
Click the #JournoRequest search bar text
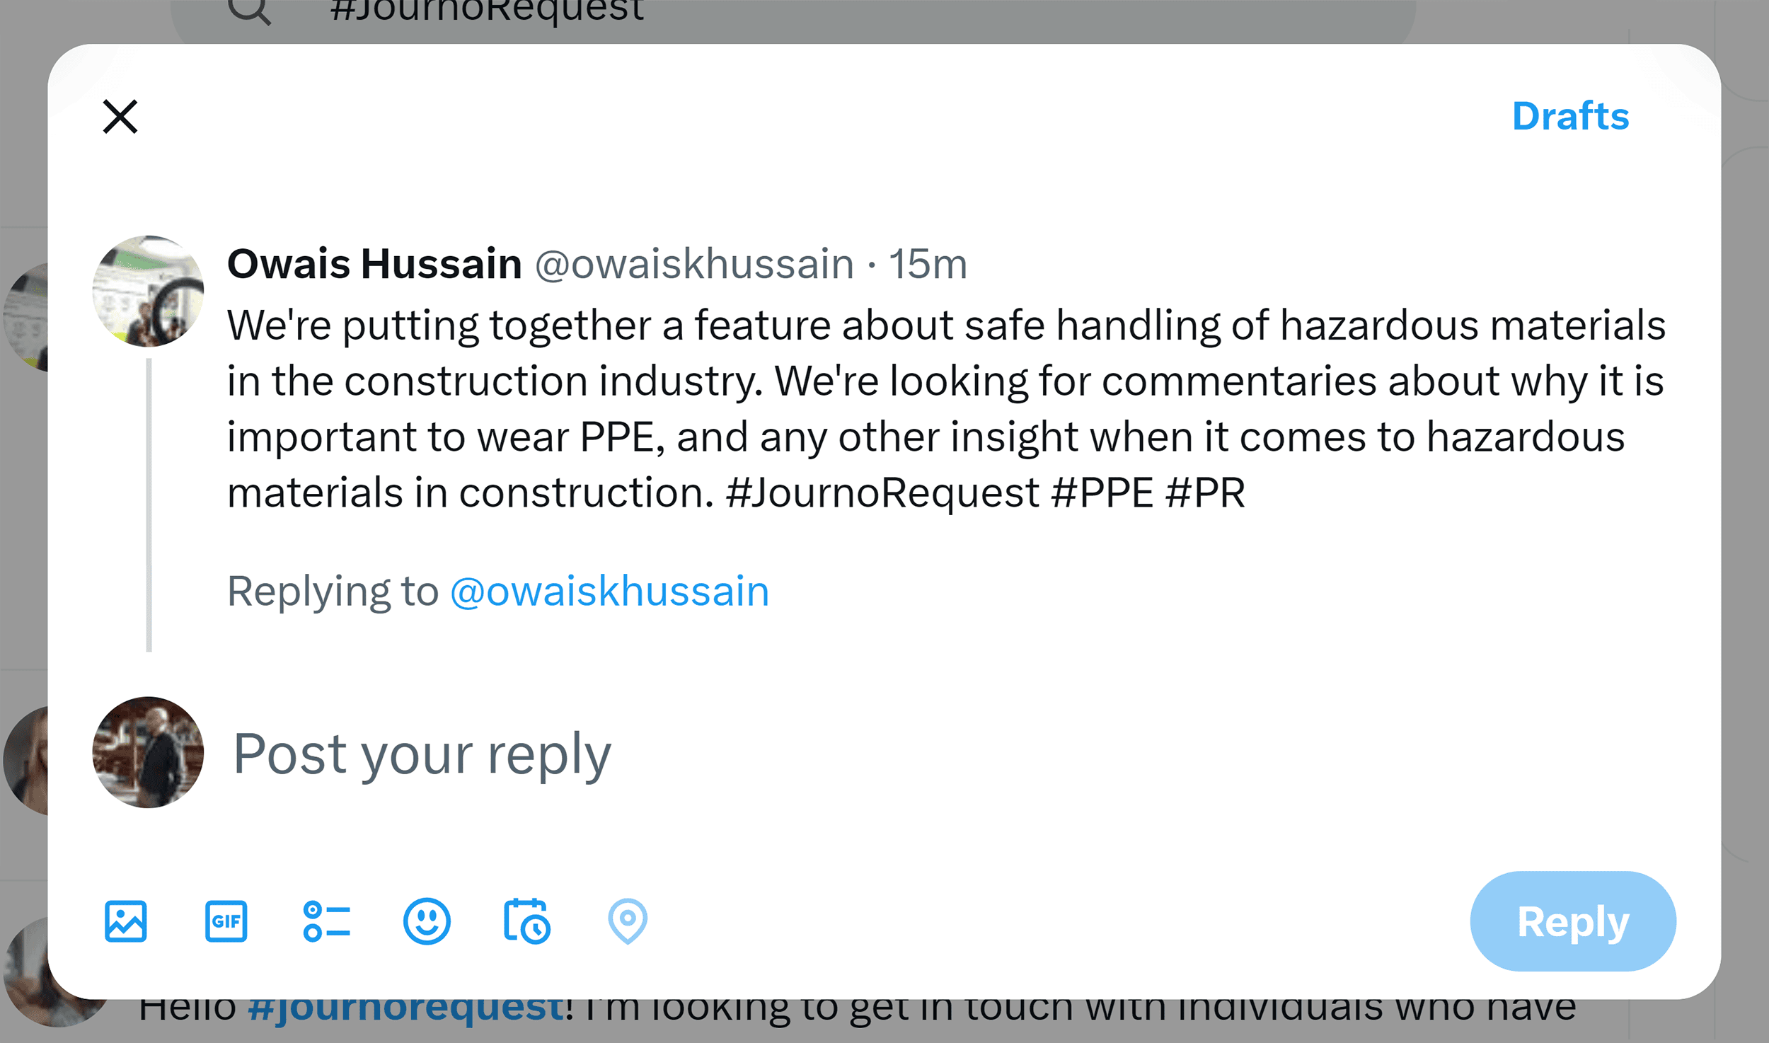[485, 8]
